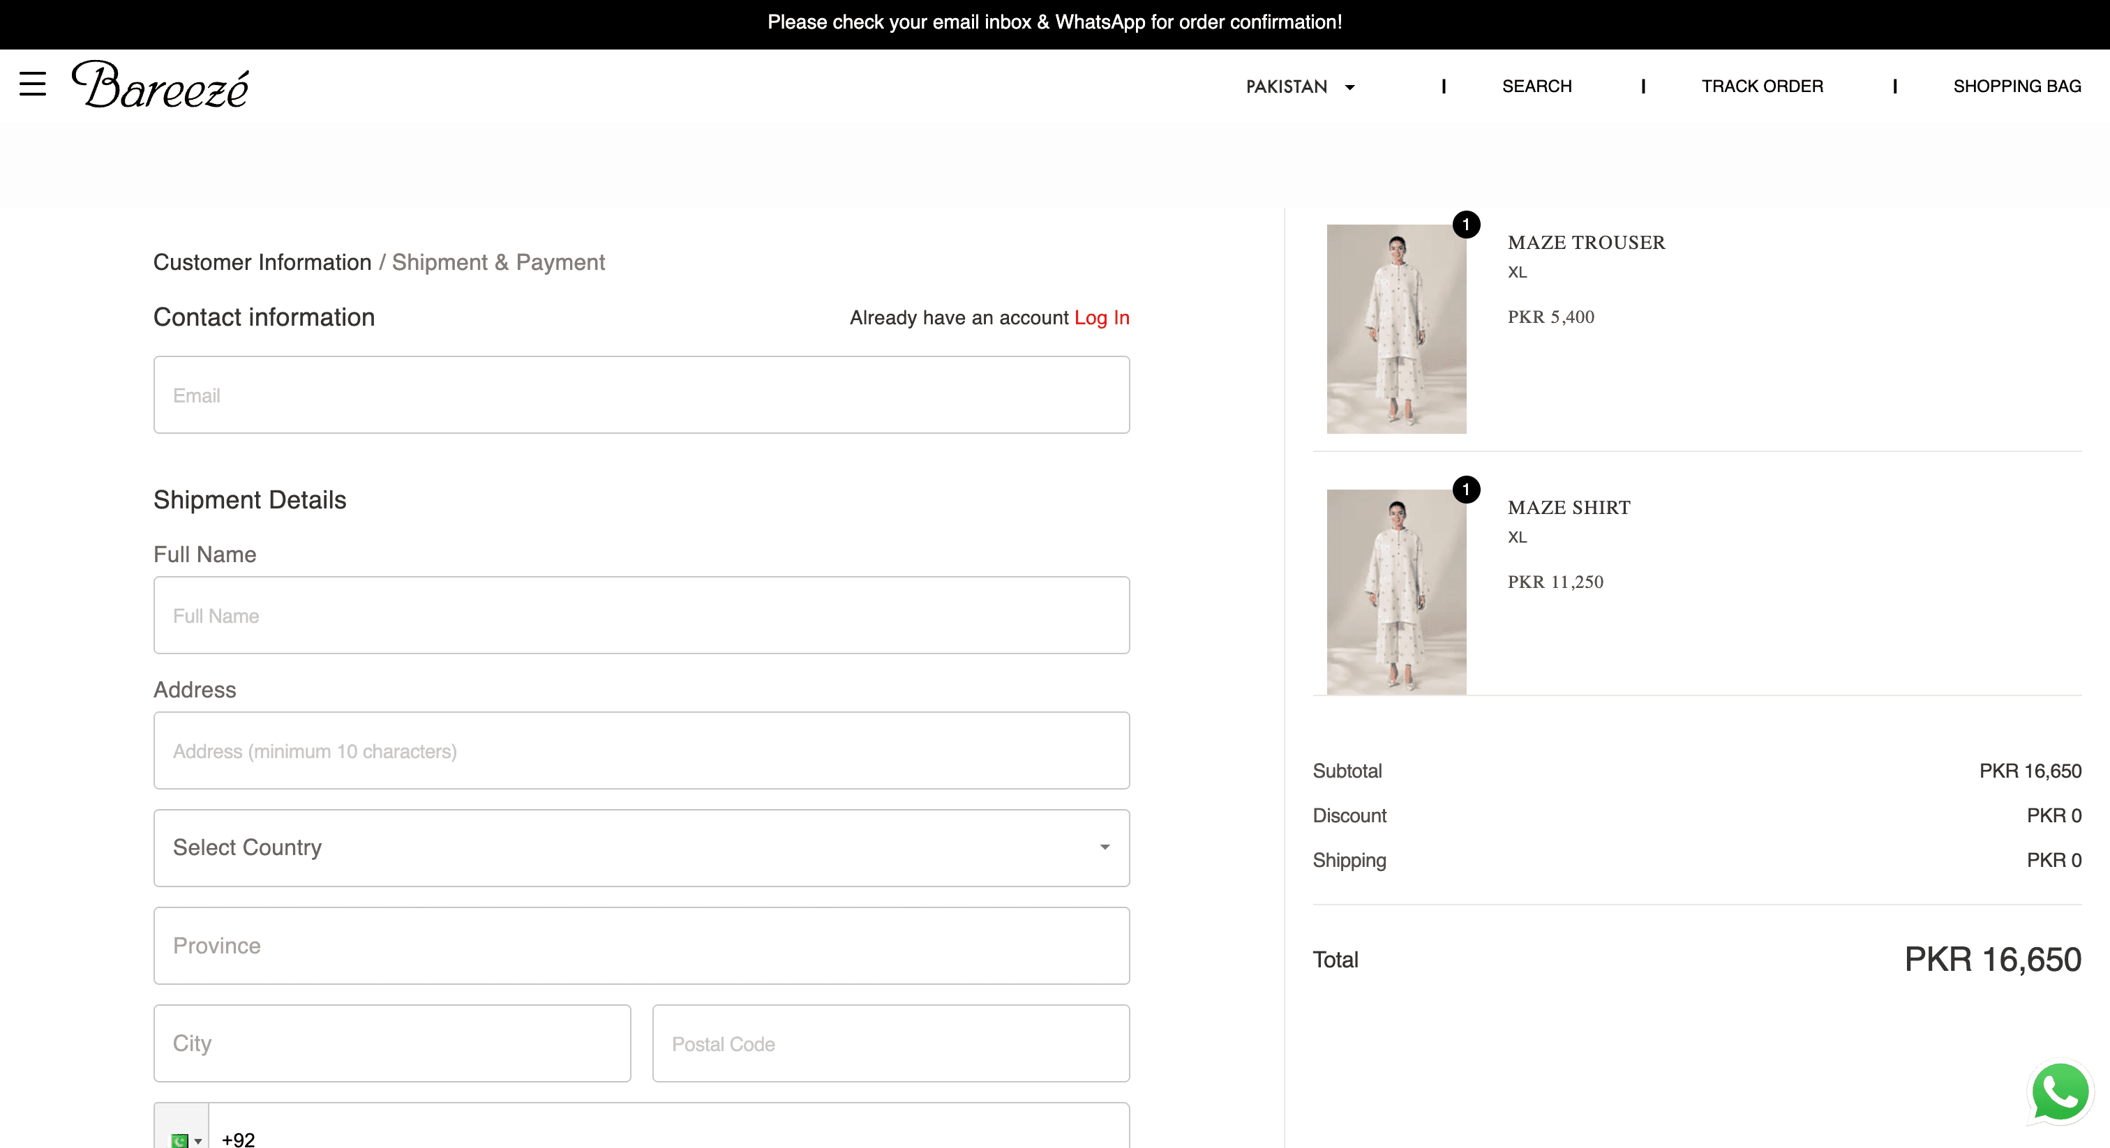Open the WhatsApp chat bubble
Screen dimensions: 2110x1148
2059,1092
